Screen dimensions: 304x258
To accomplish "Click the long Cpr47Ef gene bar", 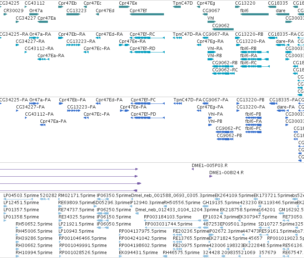I will click(147, 14).
